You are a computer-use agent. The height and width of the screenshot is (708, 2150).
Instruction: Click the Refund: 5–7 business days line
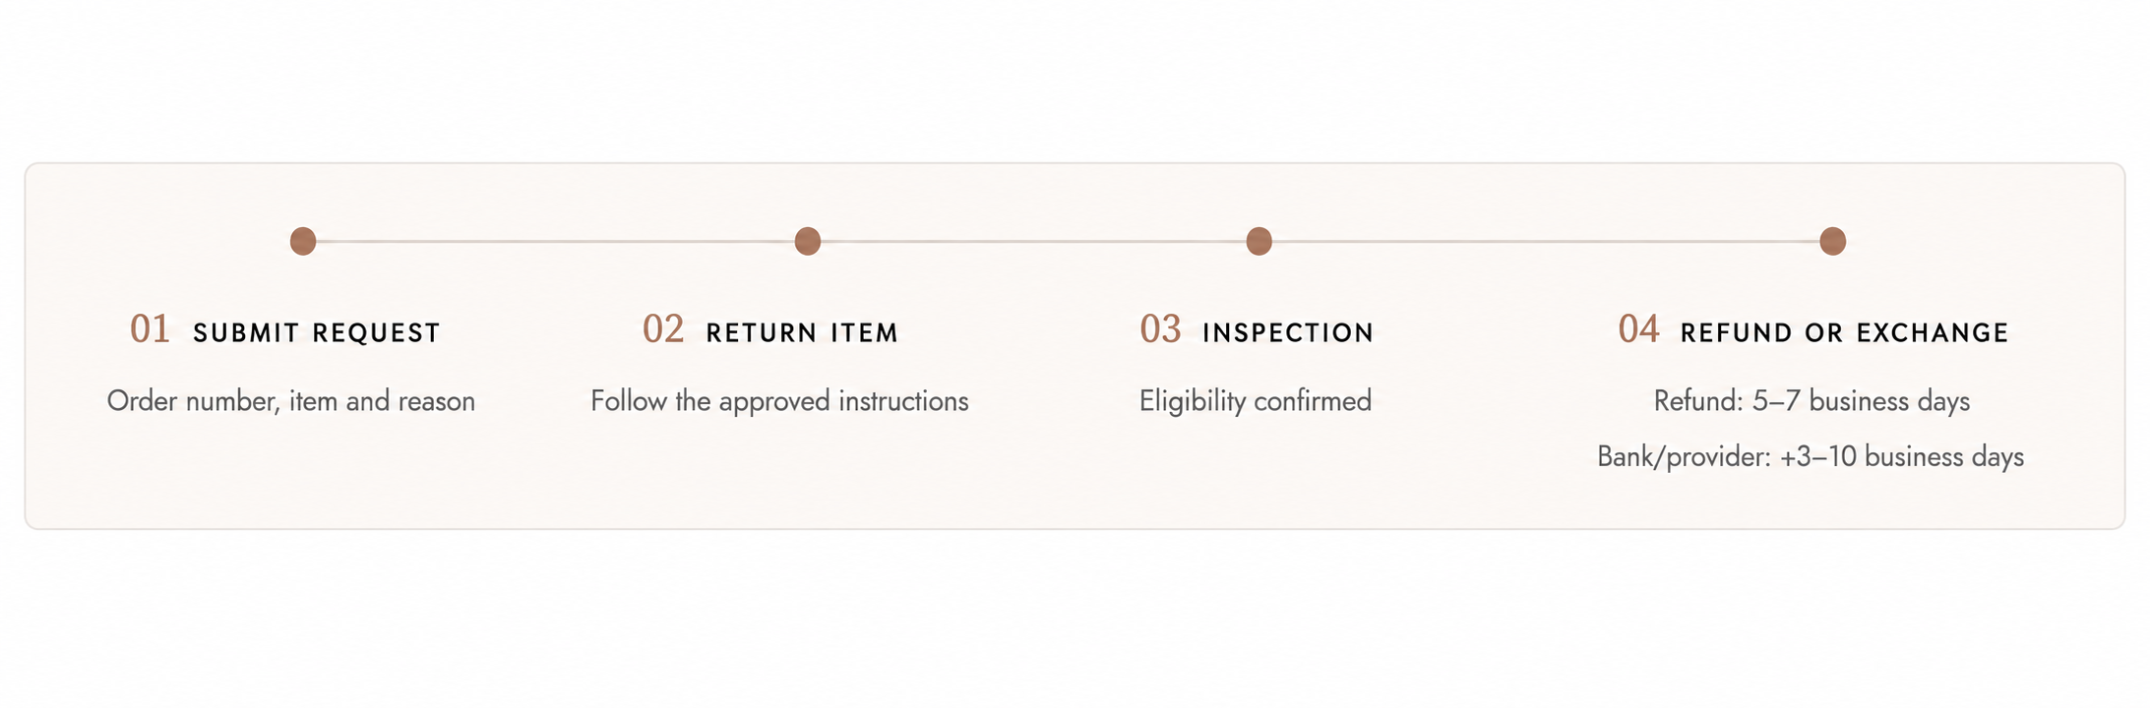pyautogui.click(x=1812, y=401)
